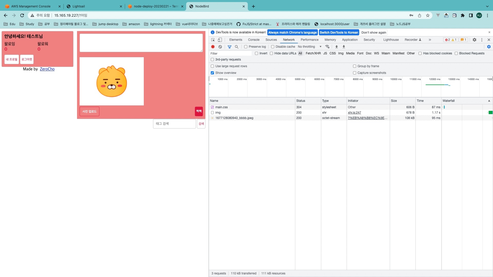Filter requests by Fetch/XHR type
The image size is (493, 277).
pos(313,53)
